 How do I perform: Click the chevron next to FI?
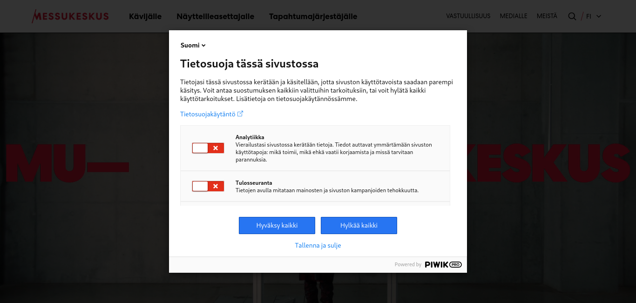coord(599,16)
